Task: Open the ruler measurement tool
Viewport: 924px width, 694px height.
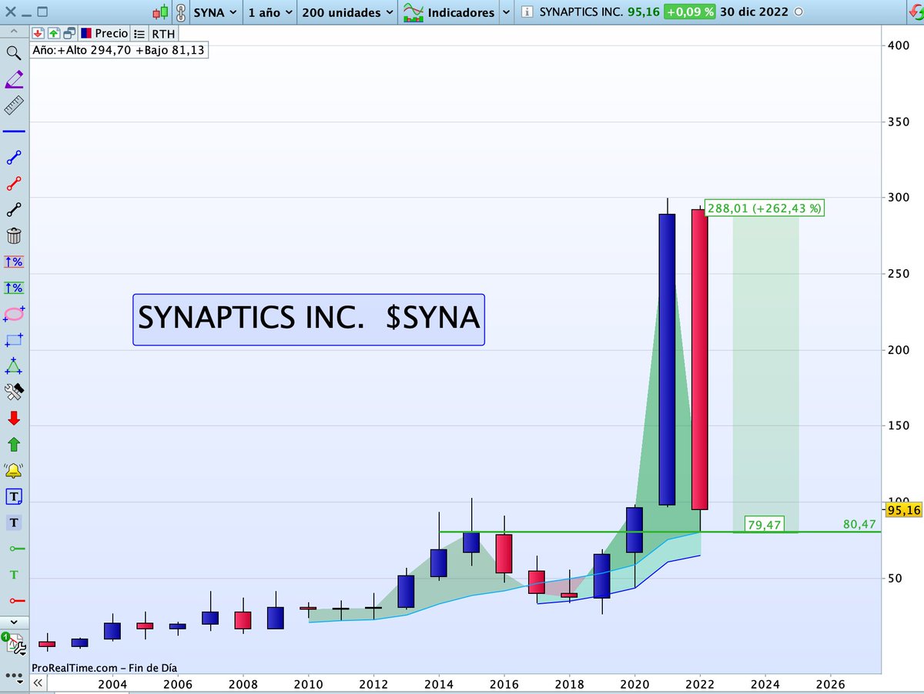Action: 14,105
